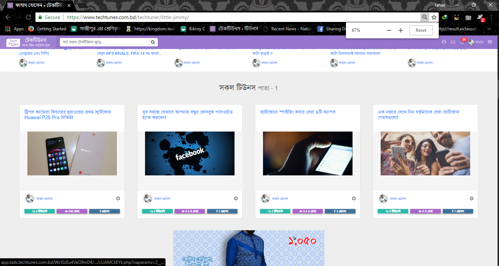This screenshot has height=266, width=499.
Task: Open the Facebook Sharing bookmark
Action: point(331,29)
